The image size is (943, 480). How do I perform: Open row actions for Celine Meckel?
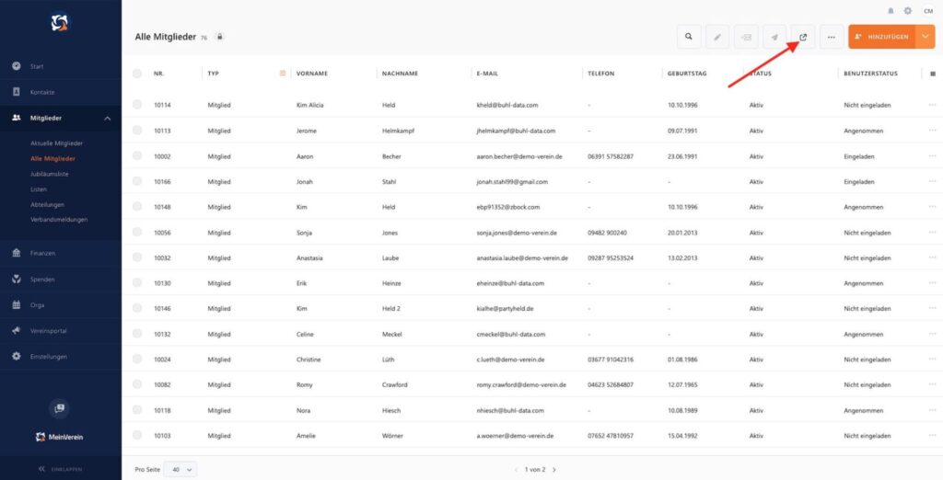tap(932, 334)
